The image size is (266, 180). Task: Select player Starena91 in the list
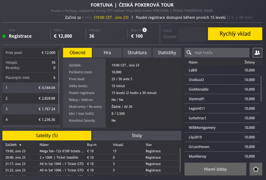click(222, 99)
